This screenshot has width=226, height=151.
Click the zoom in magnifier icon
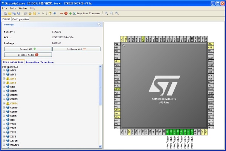[107, 14]
